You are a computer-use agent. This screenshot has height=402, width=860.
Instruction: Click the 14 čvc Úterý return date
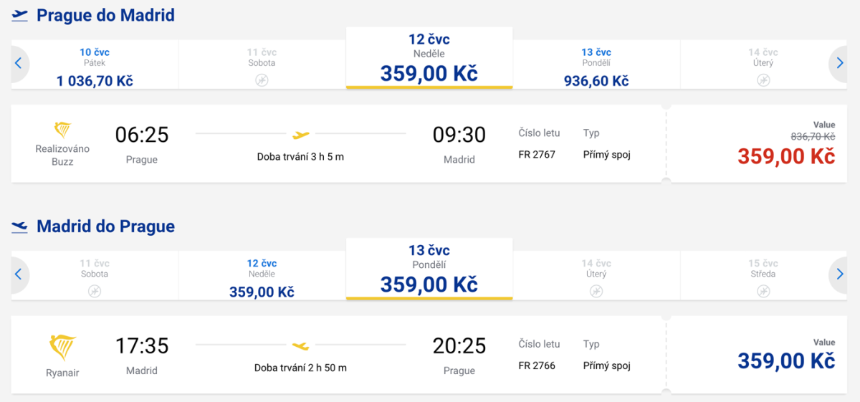pos(596,277)
